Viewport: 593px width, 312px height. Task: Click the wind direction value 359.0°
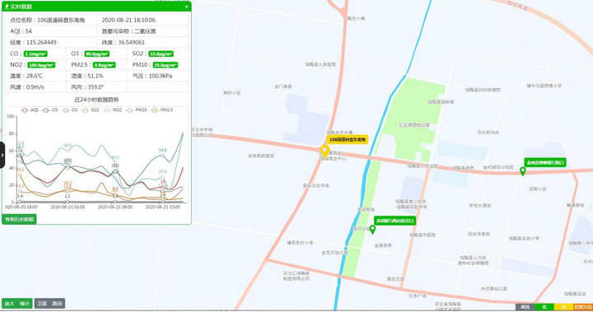click(96, 87)
